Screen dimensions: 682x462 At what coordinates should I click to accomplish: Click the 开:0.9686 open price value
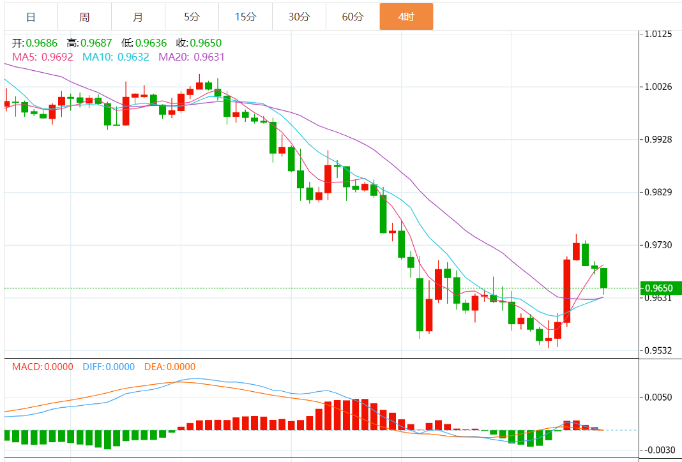pyautogui.click(x=34, y=43)
